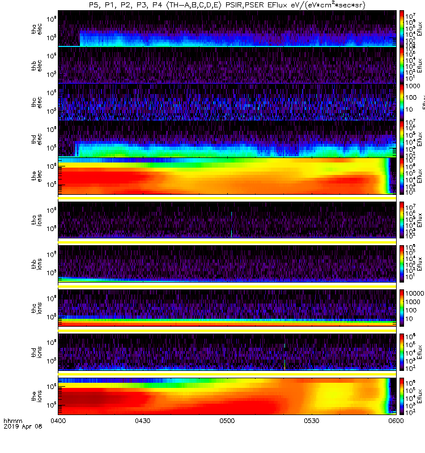Click the 0400 time tick label

(58, 421)
